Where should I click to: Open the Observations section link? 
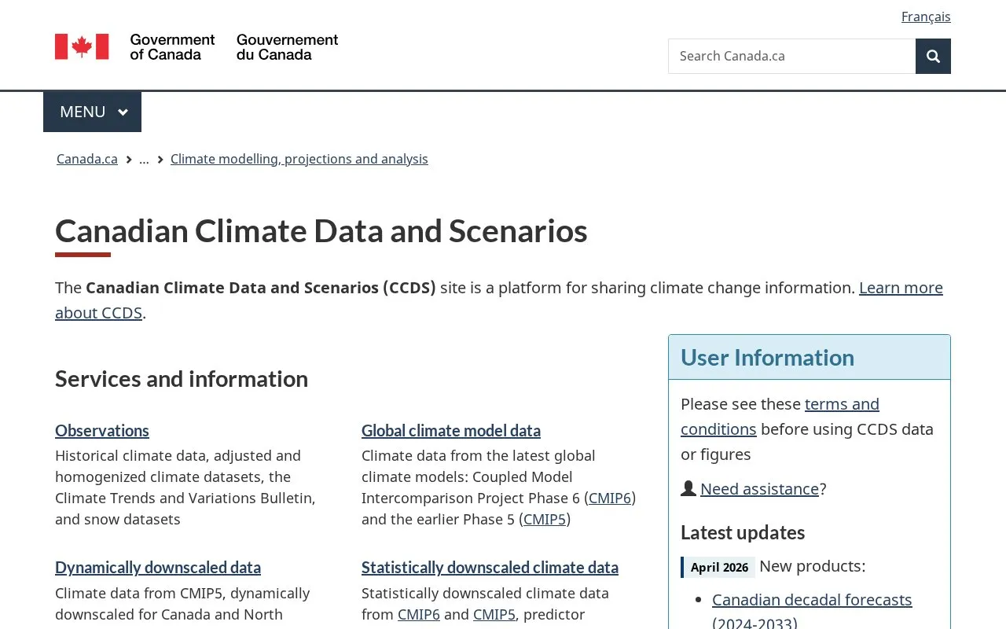102,430
